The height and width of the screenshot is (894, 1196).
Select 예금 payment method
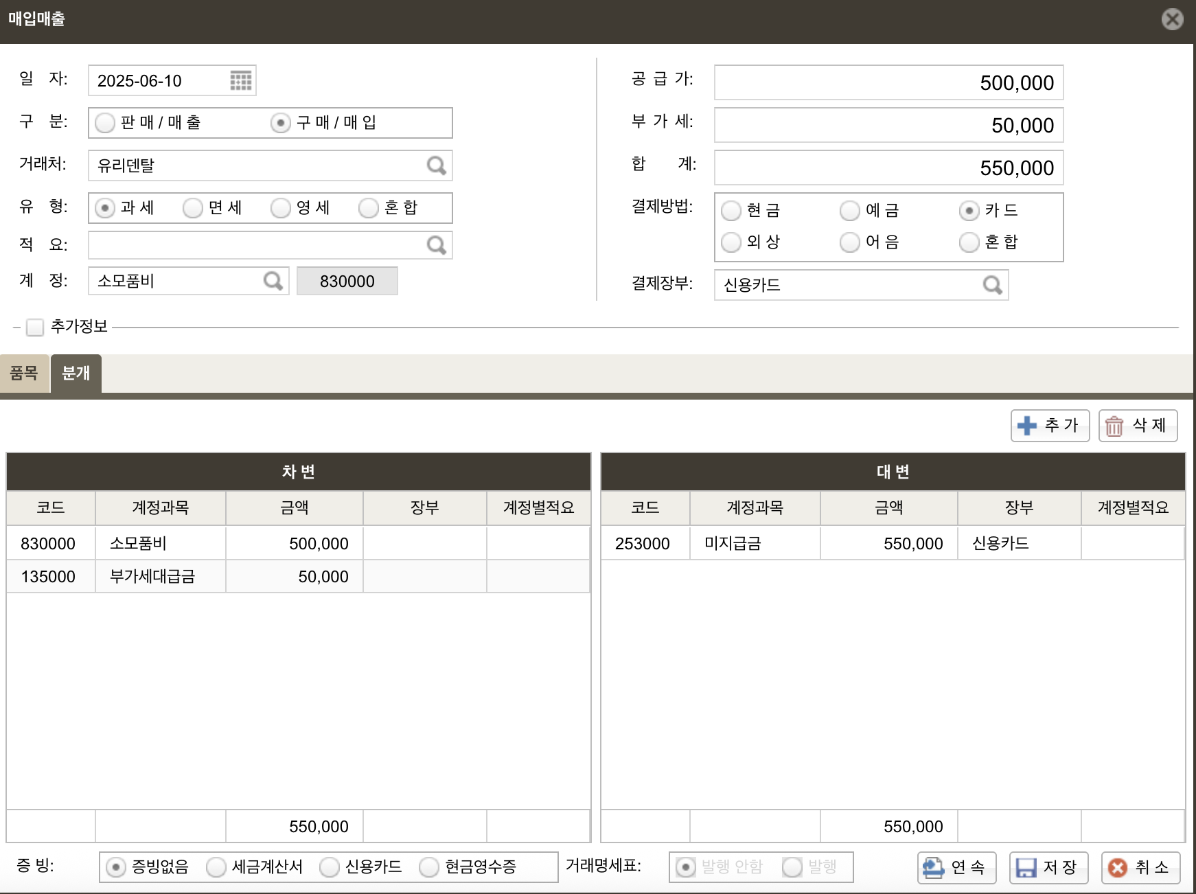click(x=850, y=211)
